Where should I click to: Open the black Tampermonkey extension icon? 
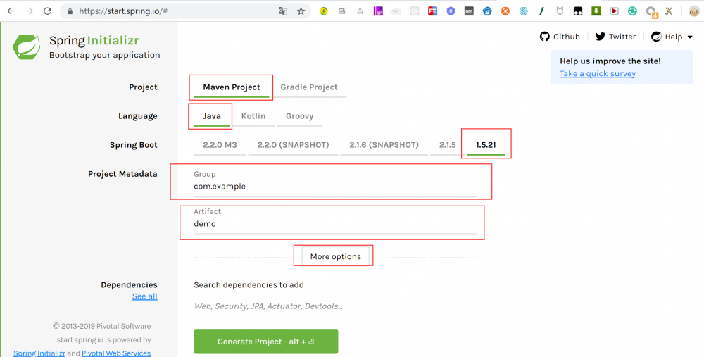pyautogui.click(x=578, y=11)
